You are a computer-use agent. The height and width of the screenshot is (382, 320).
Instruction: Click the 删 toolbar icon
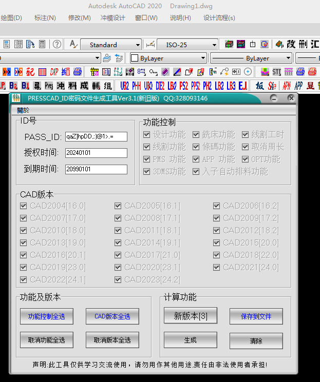(x=303, y=44)
